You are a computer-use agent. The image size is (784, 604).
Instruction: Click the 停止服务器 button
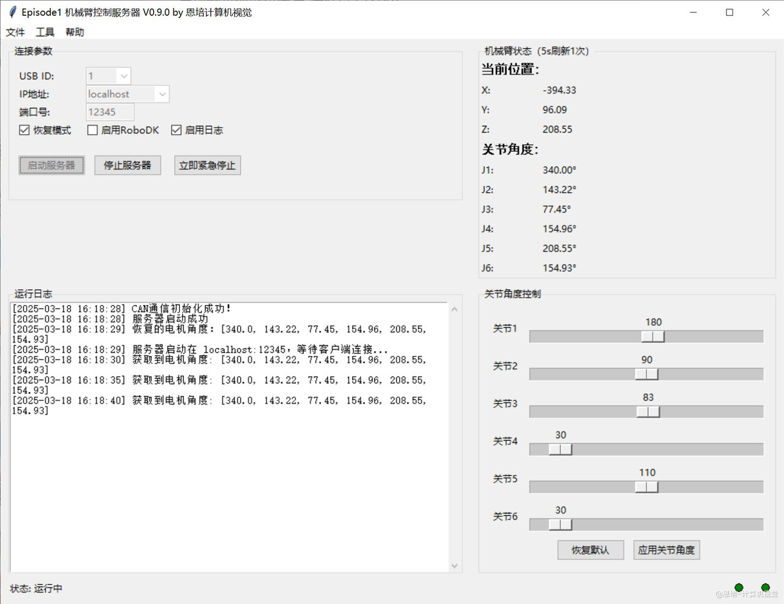point(127,165)
